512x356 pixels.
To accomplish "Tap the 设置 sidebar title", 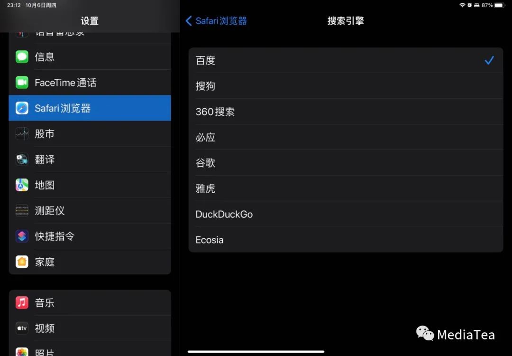I will [x=90, y=21].
